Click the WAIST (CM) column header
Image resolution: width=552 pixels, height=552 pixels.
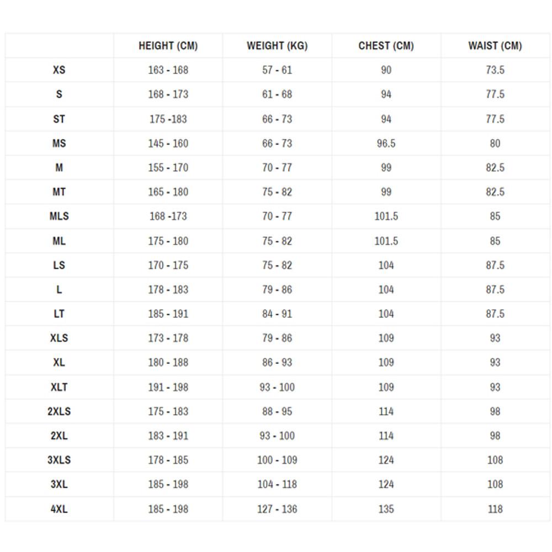point(495,46)
